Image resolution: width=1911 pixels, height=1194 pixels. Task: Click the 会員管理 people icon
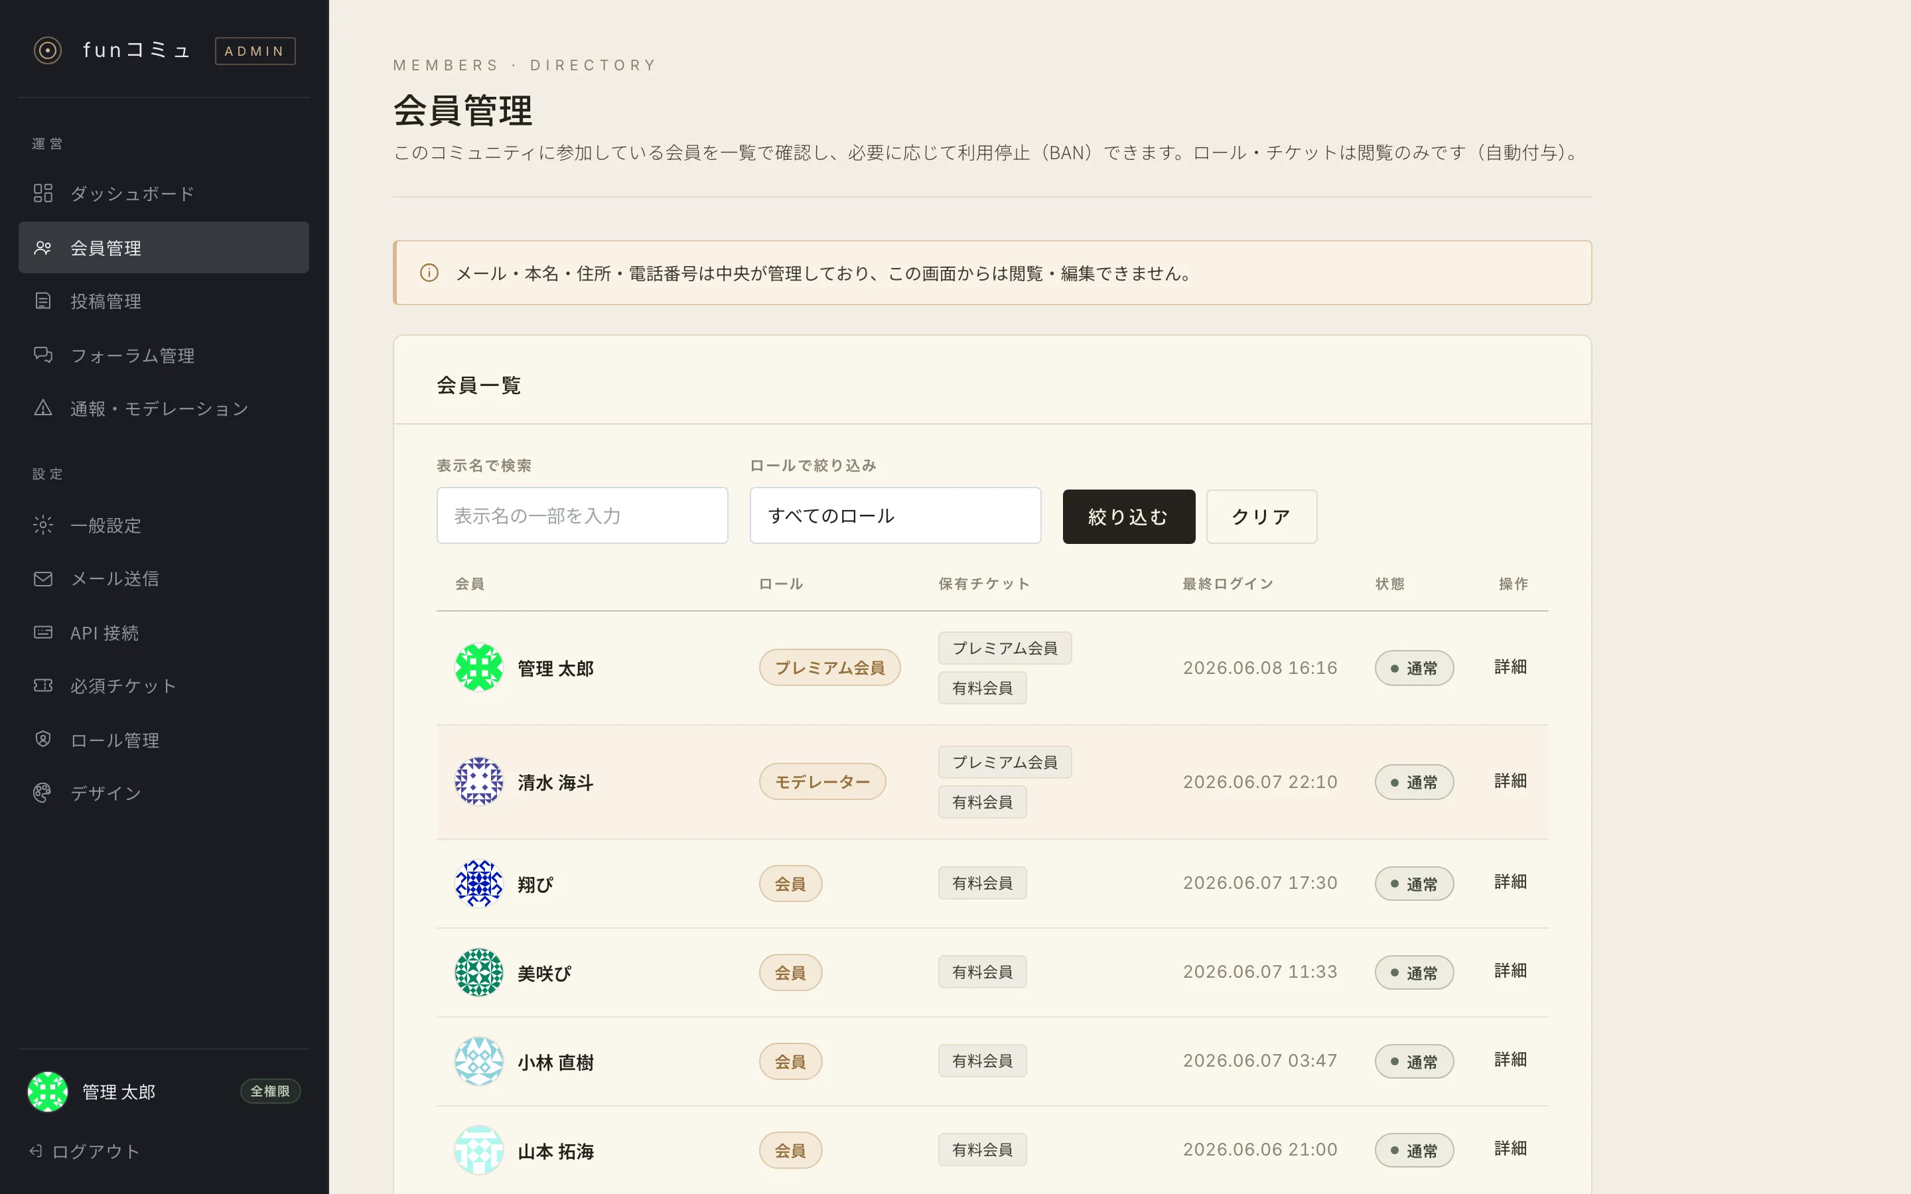(43, 248)
